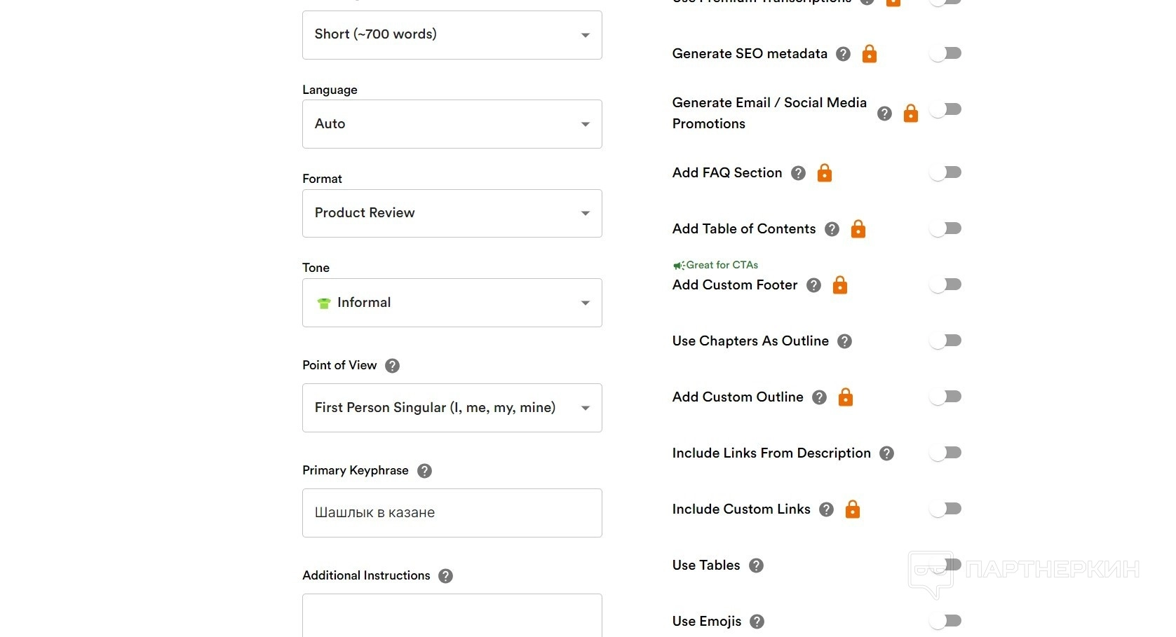The image size is (1176, 637).
Task: Click lock icon beside Add FAQ Section
Action: pos(825,173)
